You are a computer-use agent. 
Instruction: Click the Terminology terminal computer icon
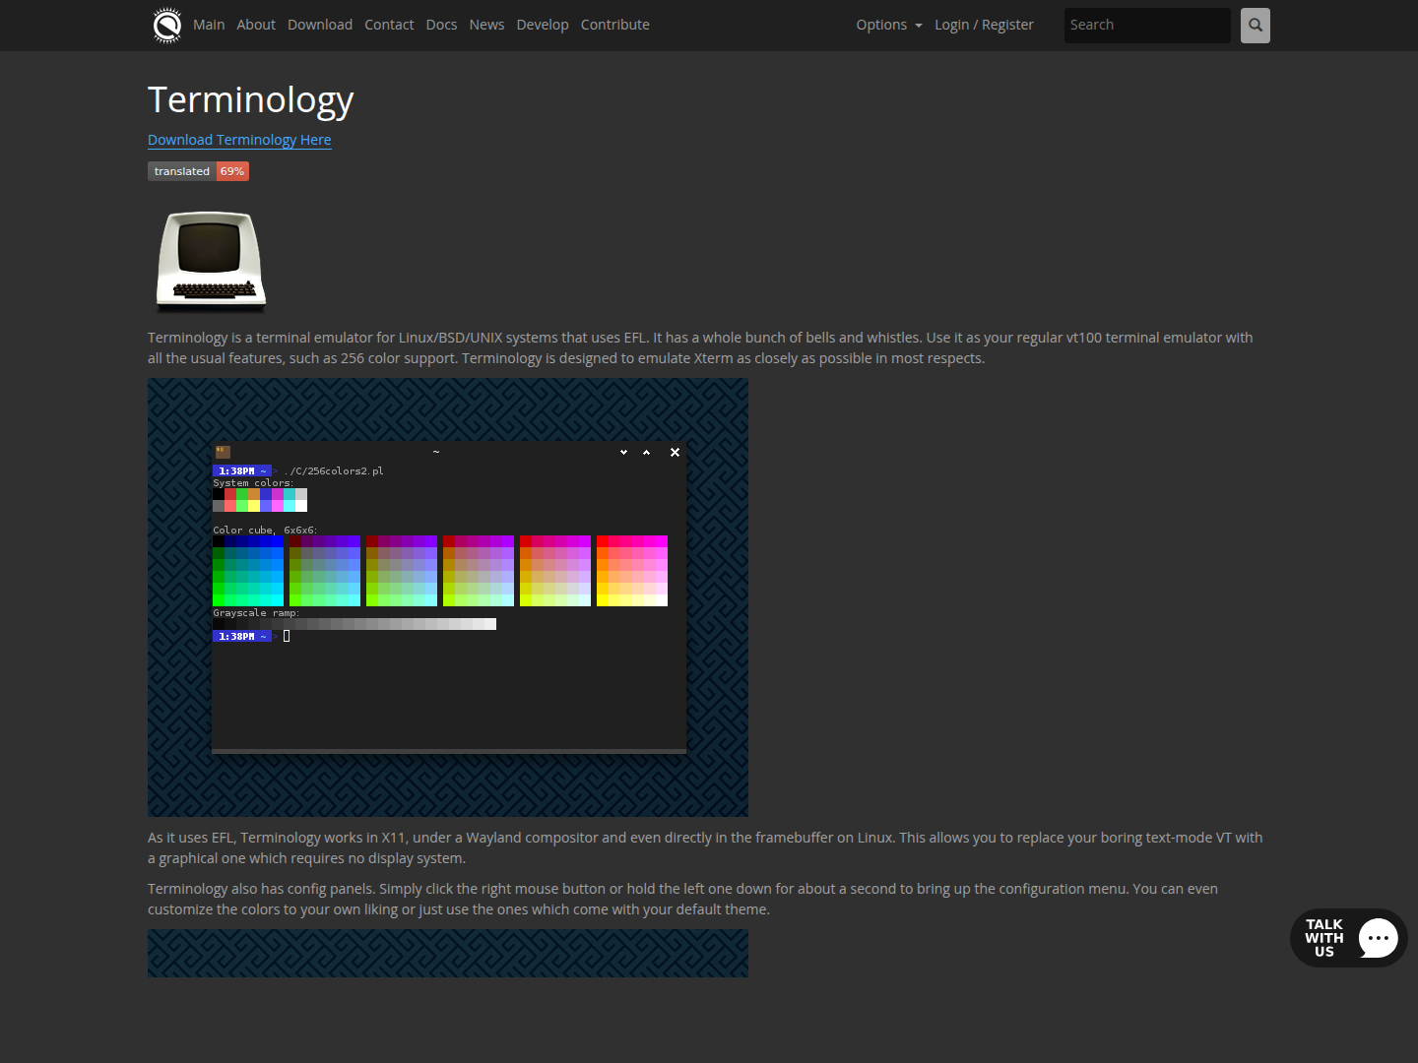[211, 262]
